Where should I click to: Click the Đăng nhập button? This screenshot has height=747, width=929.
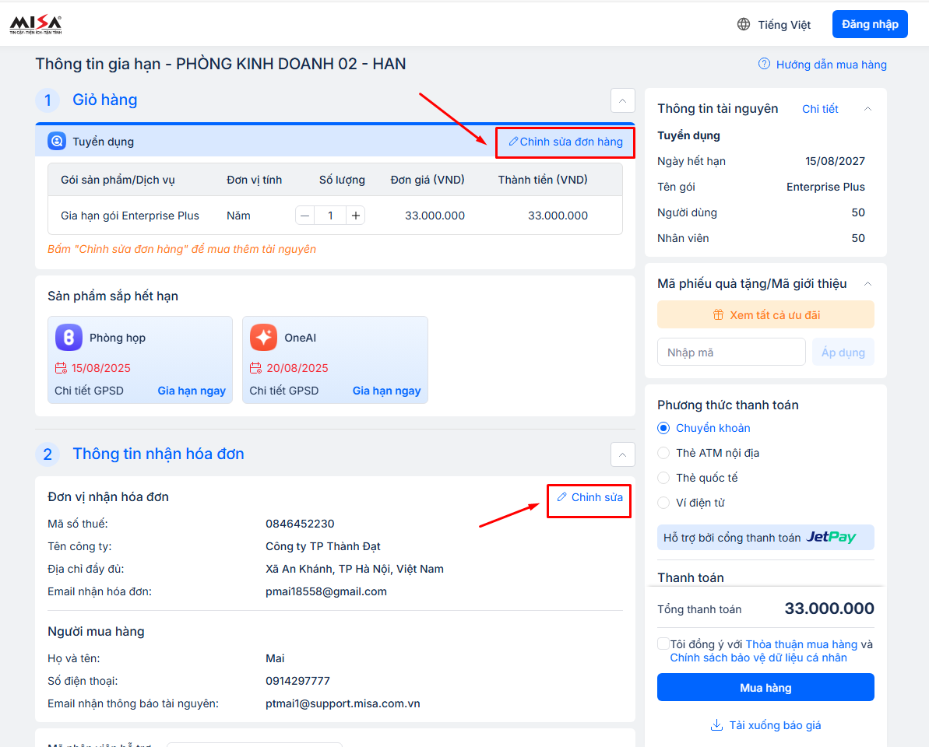coord(869,24)
